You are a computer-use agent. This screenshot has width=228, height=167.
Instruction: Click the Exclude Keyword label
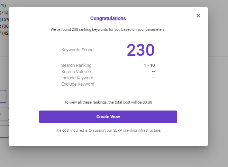click(x=78, y=84)
